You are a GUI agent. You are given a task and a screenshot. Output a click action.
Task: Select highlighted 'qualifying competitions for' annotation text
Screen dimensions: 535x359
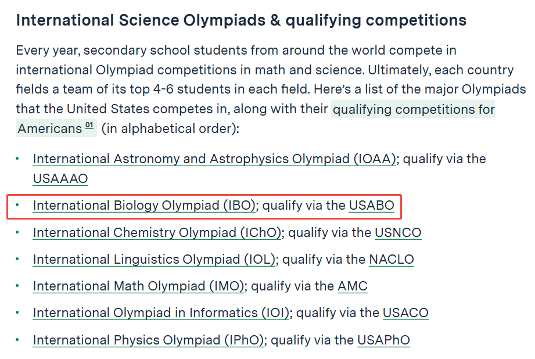pyautogui.click(x=413, y=109)
